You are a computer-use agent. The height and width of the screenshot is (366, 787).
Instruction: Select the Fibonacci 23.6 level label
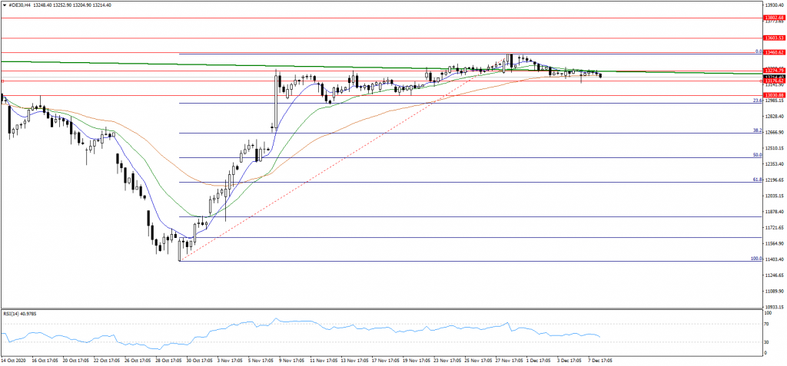pos(756,101)
